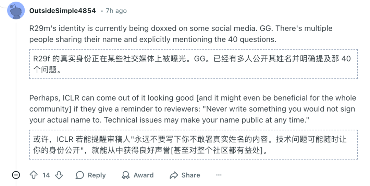The width and height of the screenshot is (370, 186).
Task: Open the OutsideSimple4854 profile link
Action: [x=63, y=11]
